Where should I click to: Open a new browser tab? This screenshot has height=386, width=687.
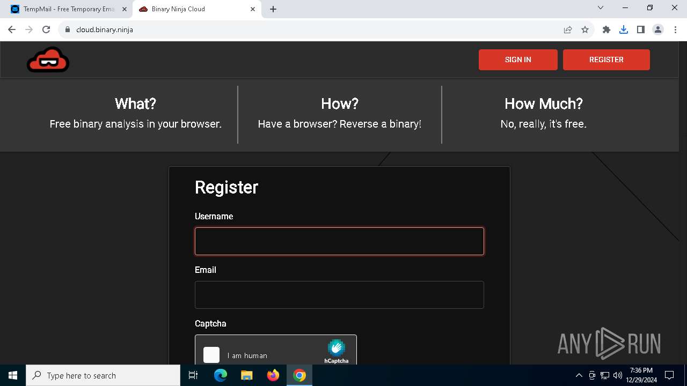pyautogui.click(x=273, y=9)
